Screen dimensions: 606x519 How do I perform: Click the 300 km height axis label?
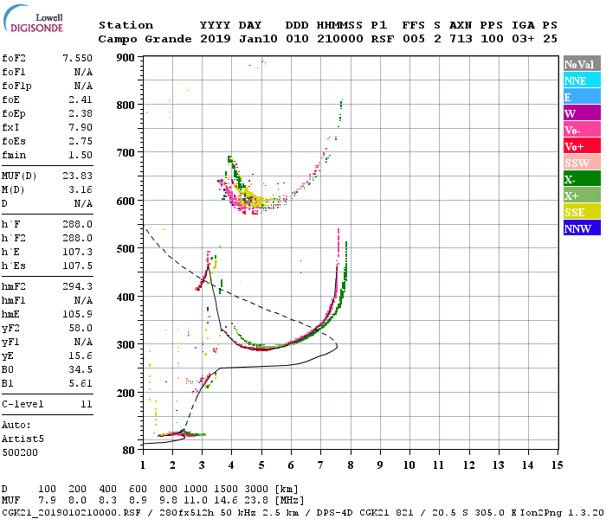pos(126,345)
